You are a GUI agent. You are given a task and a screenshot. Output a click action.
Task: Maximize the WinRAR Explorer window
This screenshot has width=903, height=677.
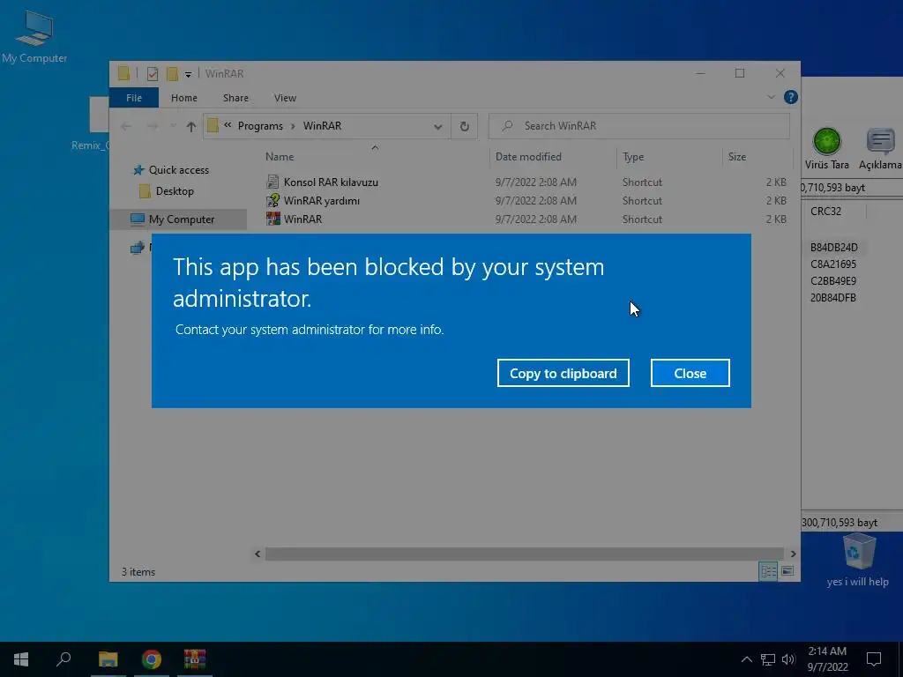point(740,74)
